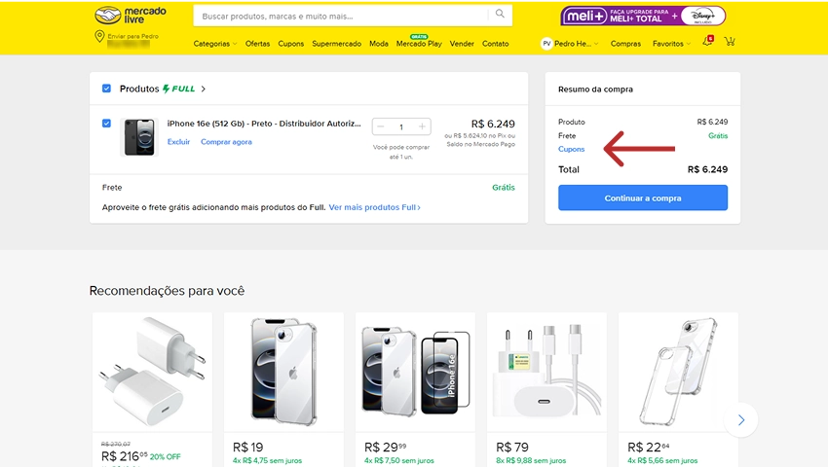Click the search magnifier icon
This screenshot has width=828, height=467.
click(x=500, y=15)
